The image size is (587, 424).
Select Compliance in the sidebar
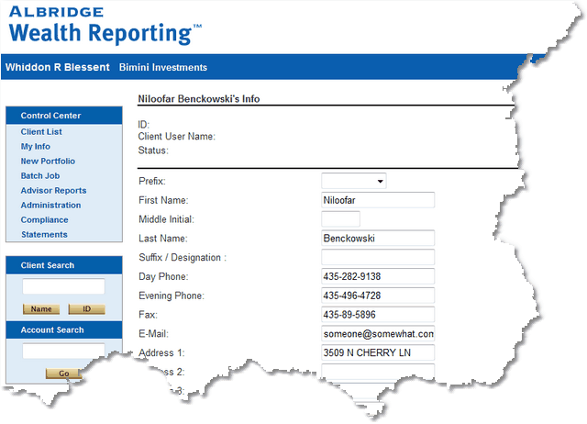44,220
